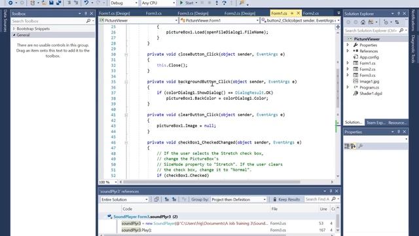Open the Debug configuration dropdown
The height and width of the screenshot is (236, 419).
coord(124,3)
